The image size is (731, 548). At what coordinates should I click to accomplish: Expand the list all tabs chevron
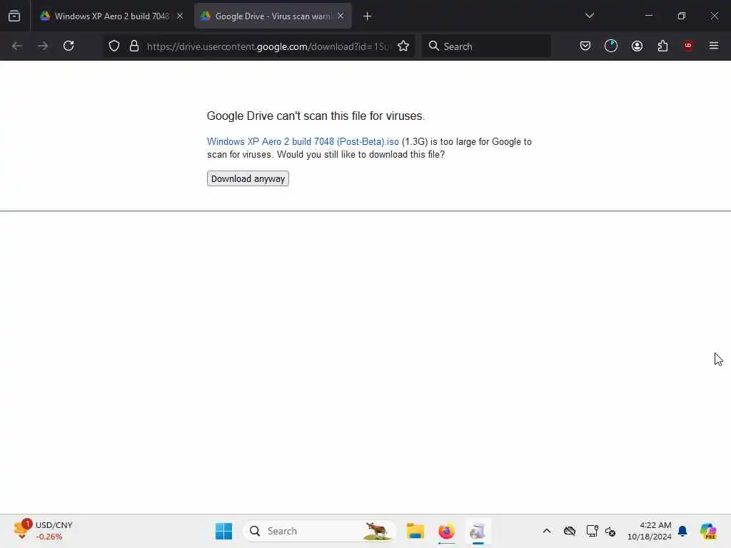pyautogui.click(x=589, y=16)
